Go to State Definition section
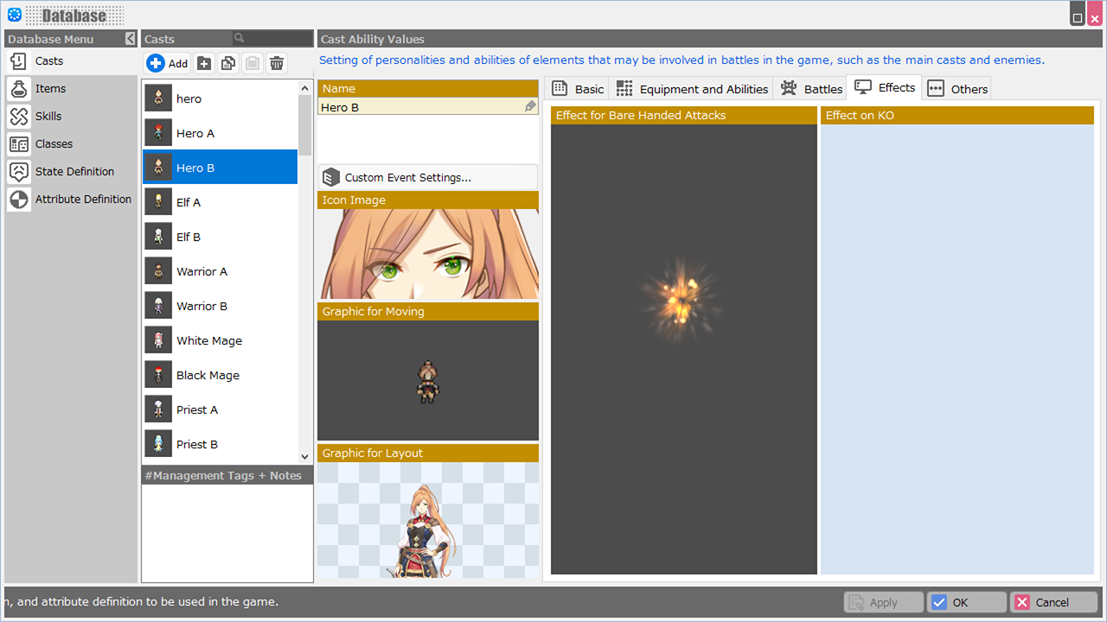Viewport: 1107px width, 622px height. (74, 172)
